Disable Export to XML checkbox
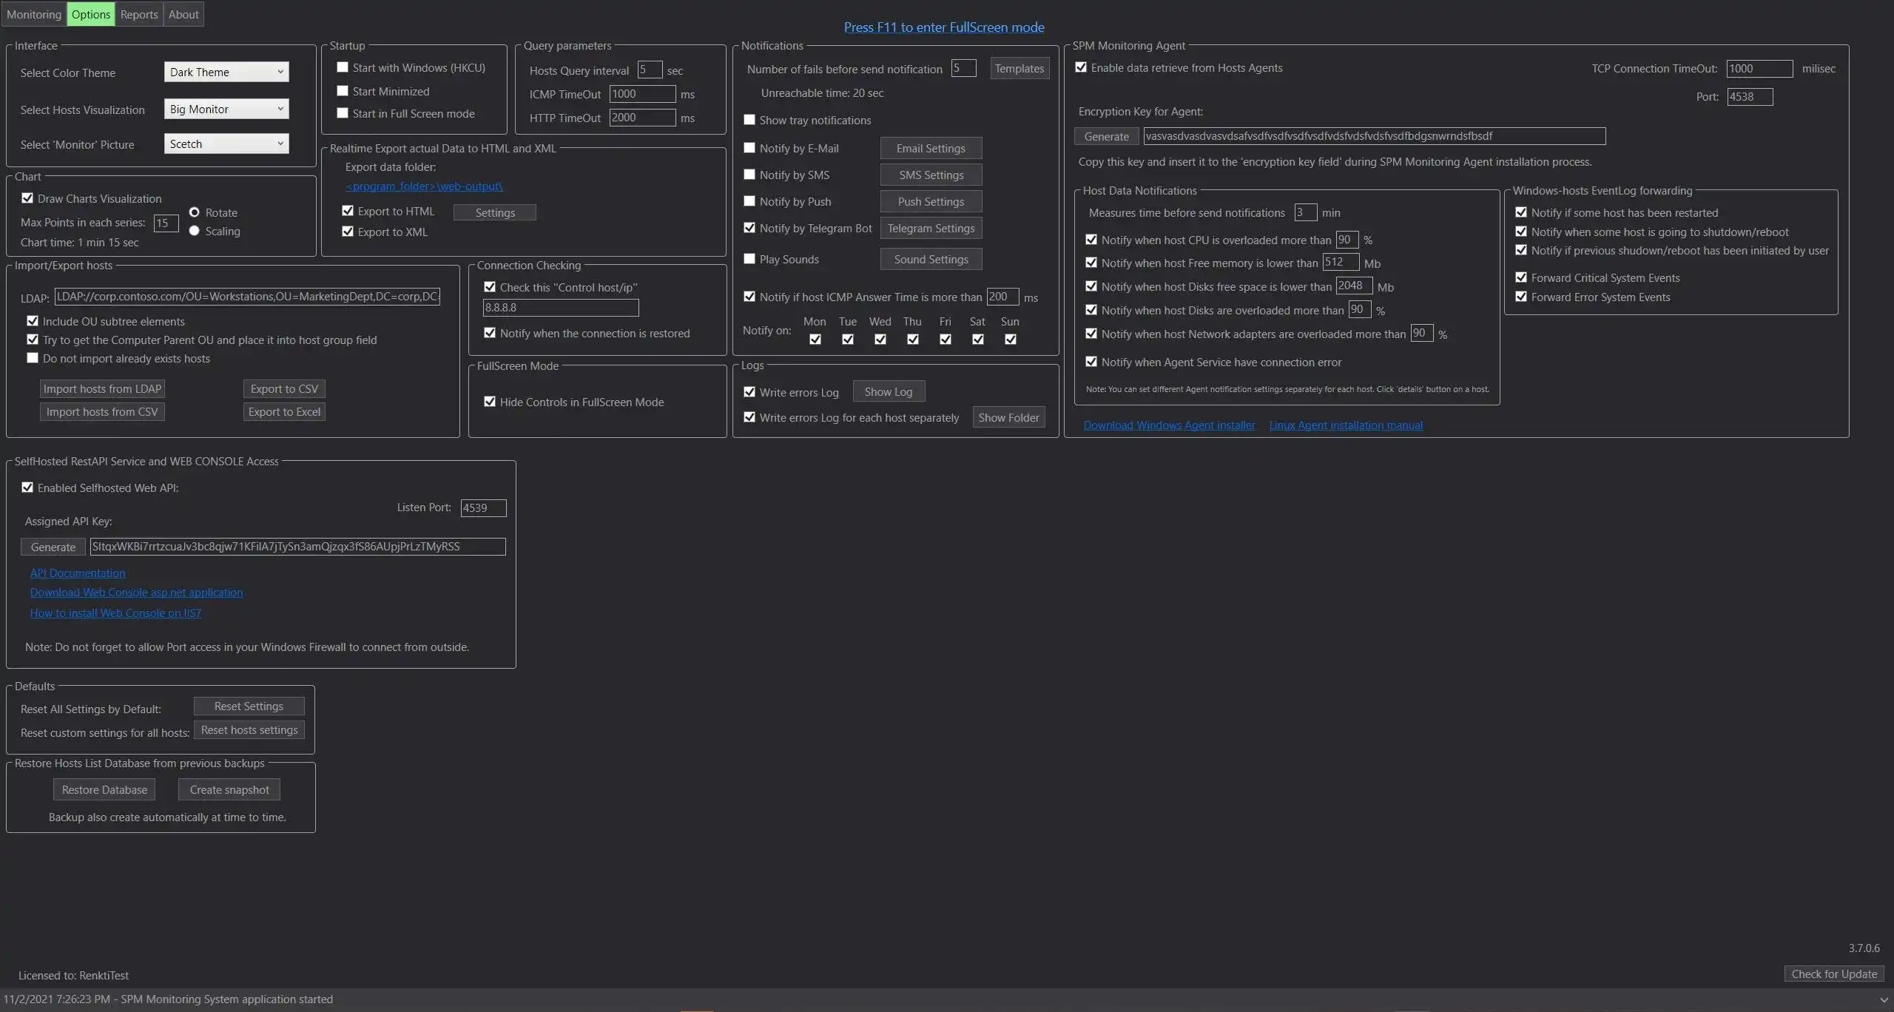 click(348, 232)
